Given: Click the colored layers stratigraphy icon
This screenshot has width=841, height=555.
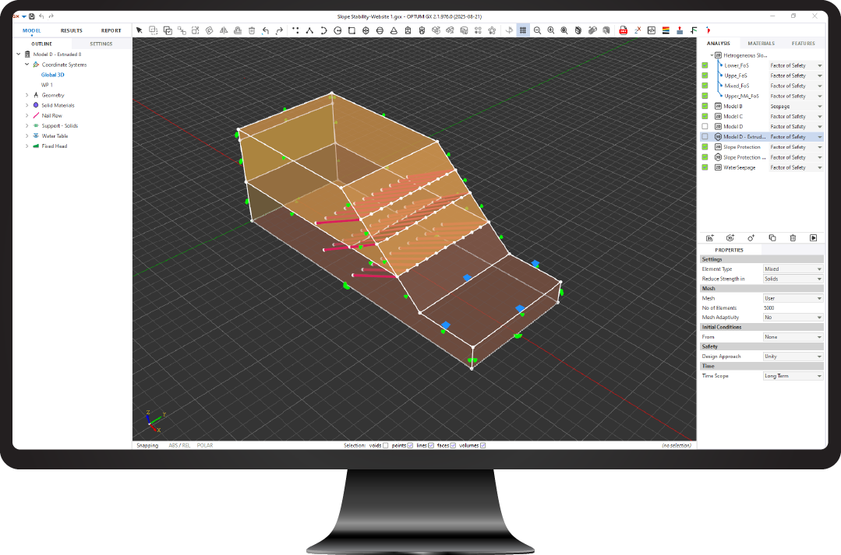Looking at the screenshot, I should tap(666, 30).
